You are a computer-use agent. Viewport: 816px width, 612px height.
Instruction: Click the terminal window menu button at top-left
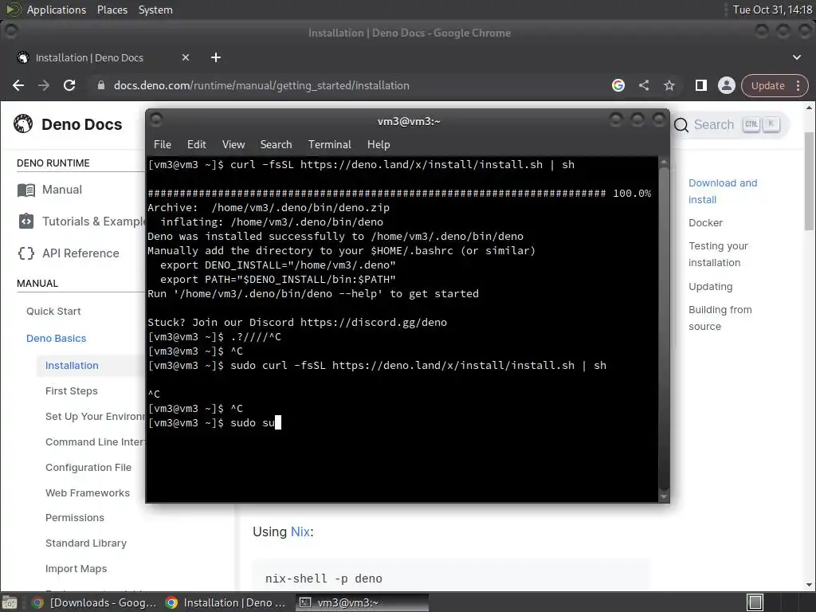[x=155, y=120]
